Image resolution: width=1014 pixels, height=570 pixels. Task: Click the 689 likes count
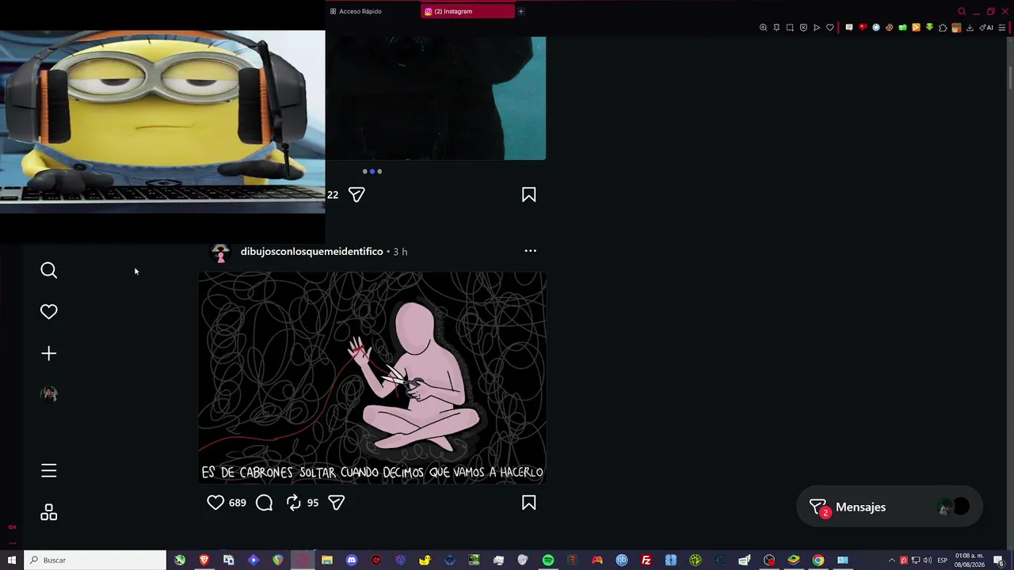[x=237, y=503]
